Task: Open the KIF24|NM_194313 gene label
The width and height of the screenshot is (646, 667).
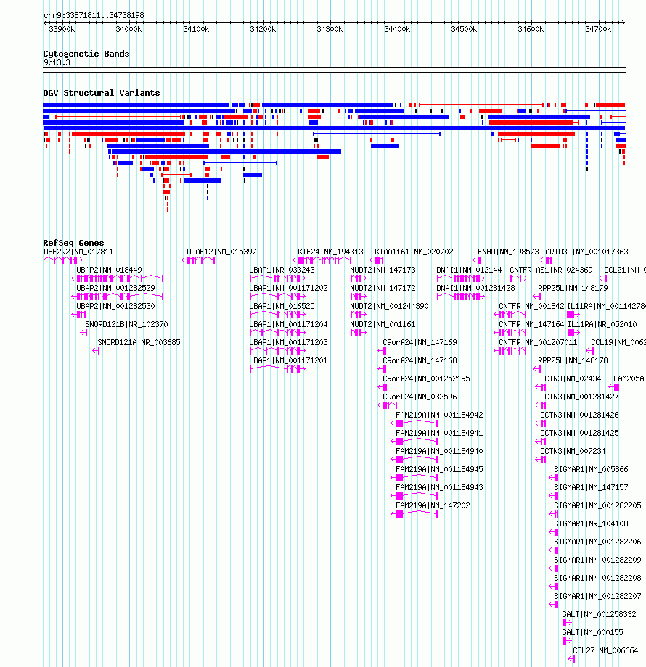Action: point(330,252)
